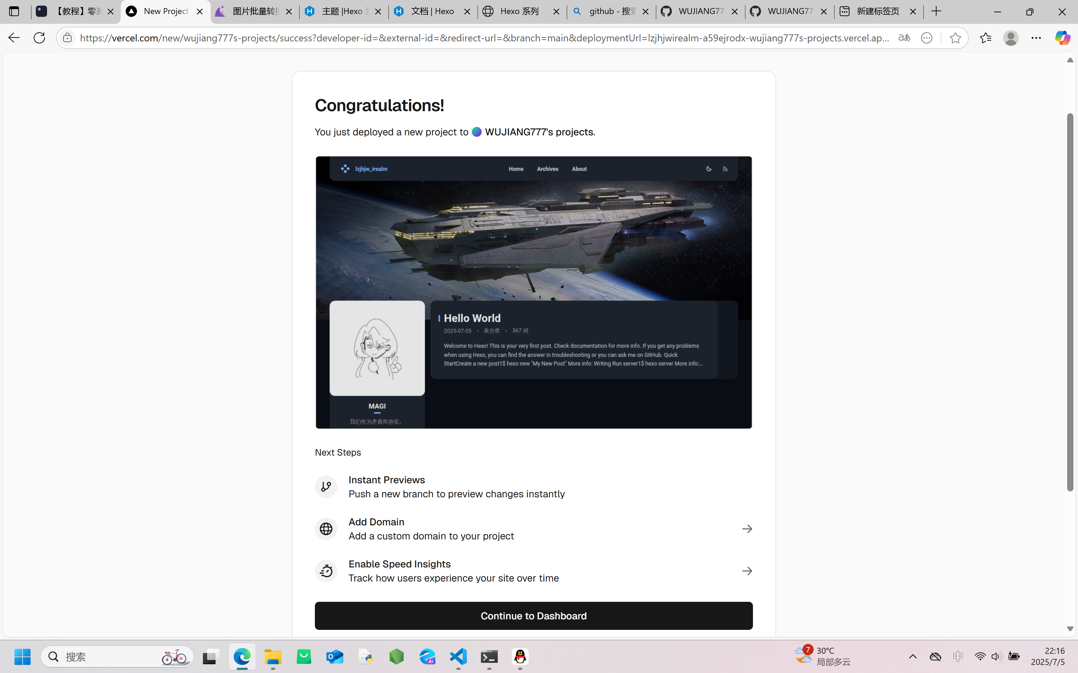Open Enable Speed Insights arrow
The width and height of the screenshot is (1078, 673).
tap(747, 571)
